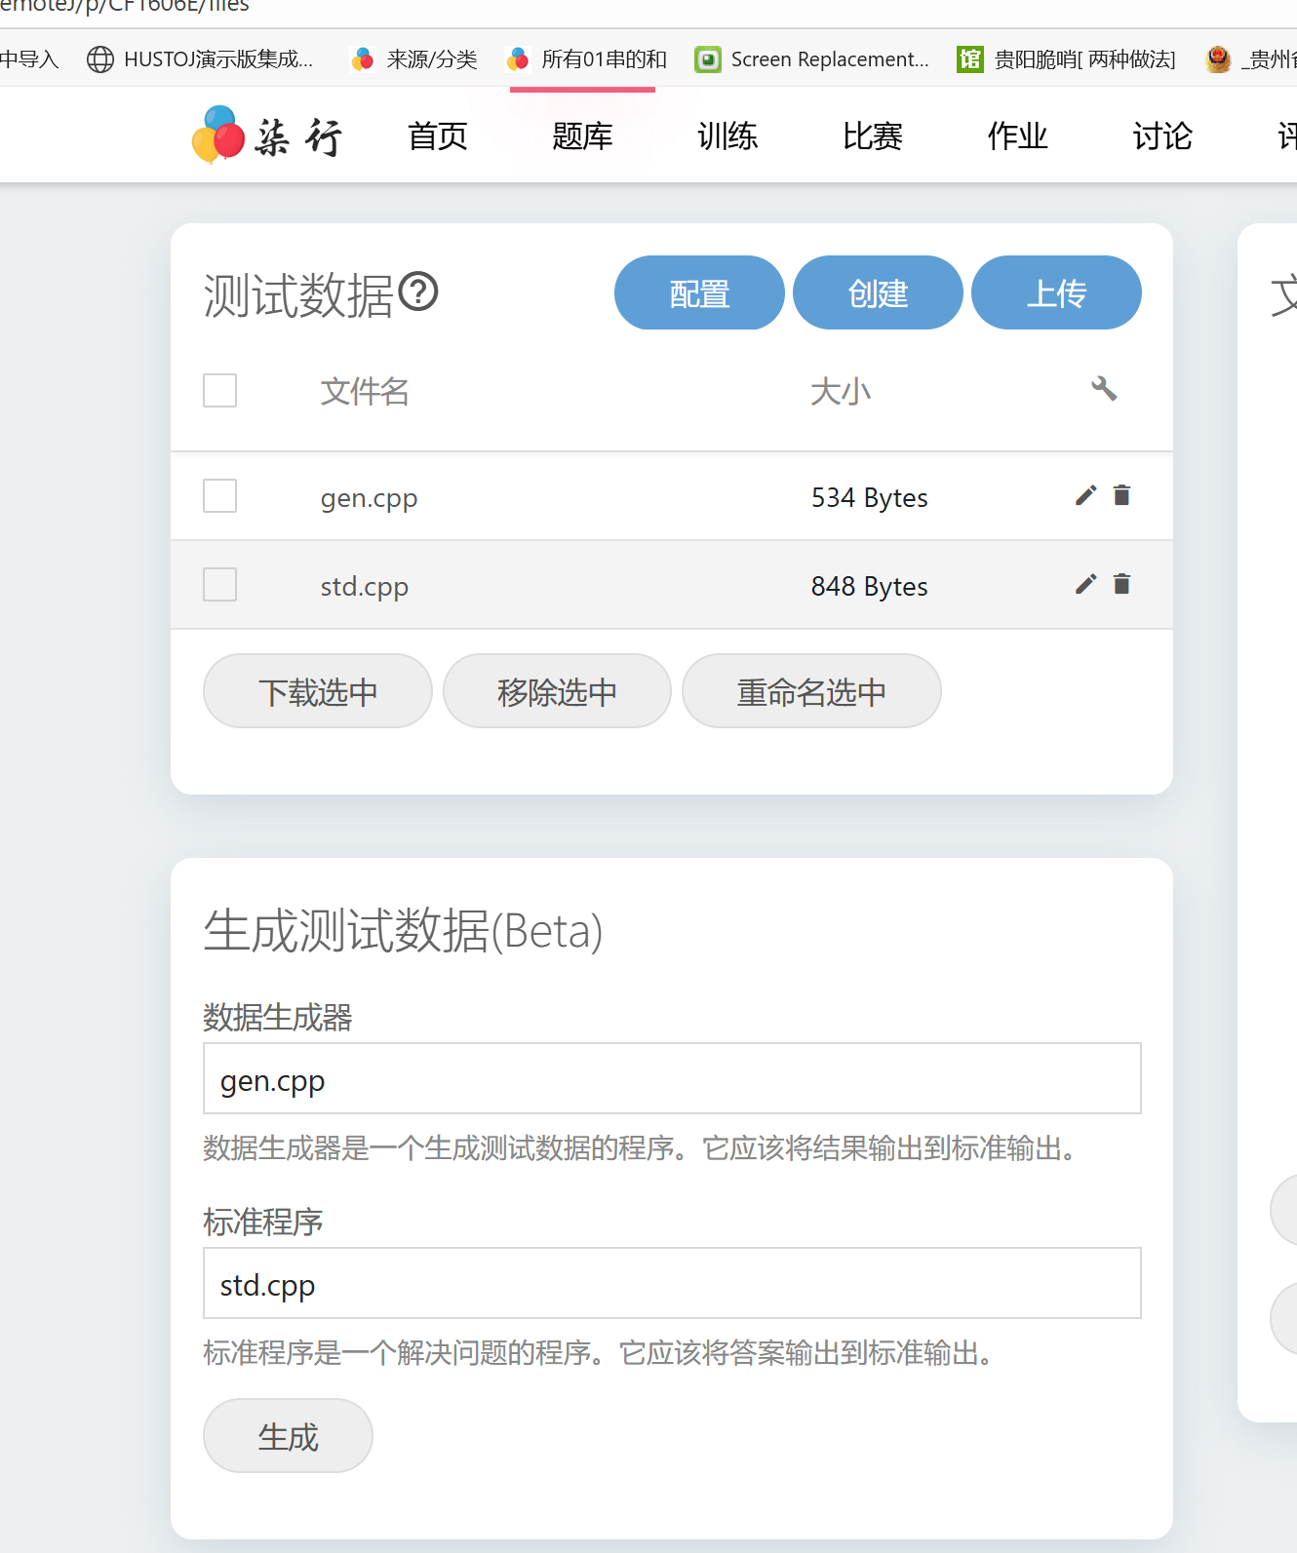
Task: Edit std.cpp with the pencil icon
Action: coord(1085,585)
